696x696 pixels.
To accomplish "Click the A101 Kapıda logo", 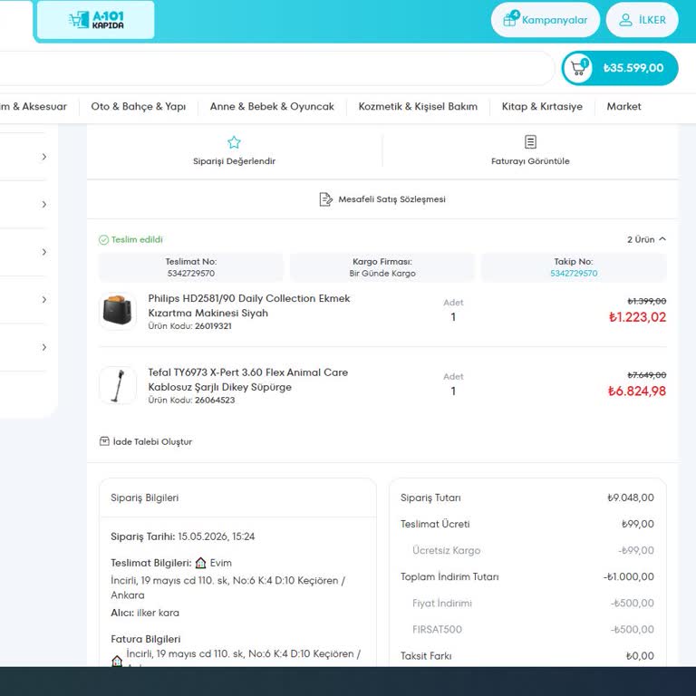I will click(x=96, y=20).
